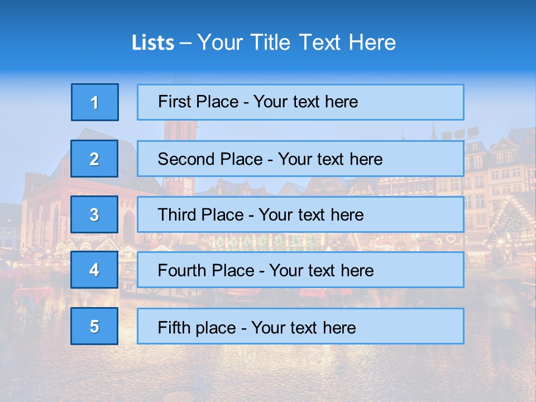The width and height of the screenshot is (536, 402).
Task: Click the cobblestone pavement at slide bottom
Action: tap(268, 374)
